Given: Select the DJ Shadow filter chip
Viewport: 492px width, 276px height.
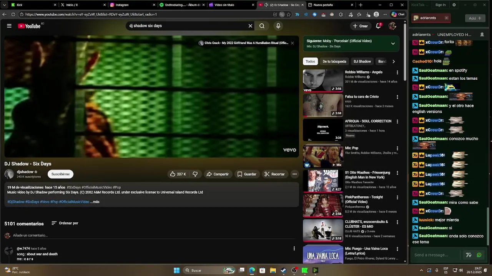Looking at the screenshot, I should coord(362,61).
